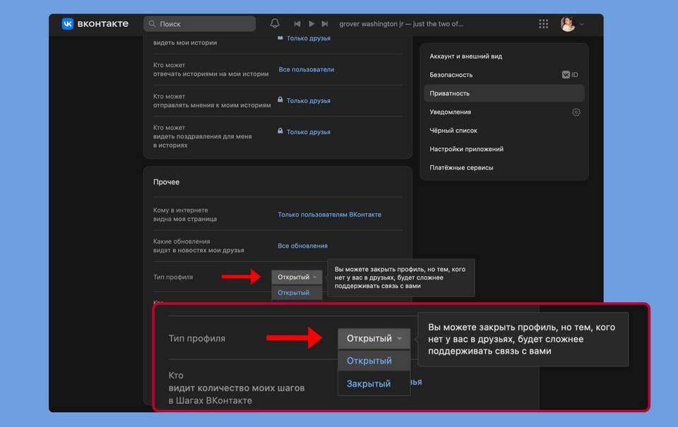678x427 pixels.
Task: Select the Приватность section
Action: click(x=504, y=93)
